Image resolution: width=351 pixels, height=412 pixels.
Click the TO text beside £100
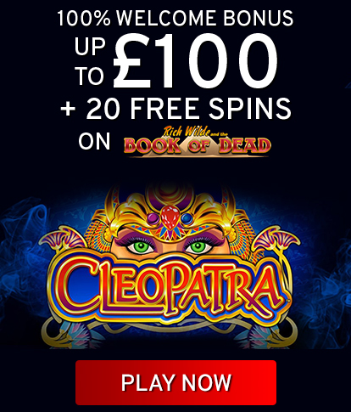coord(91,76)
